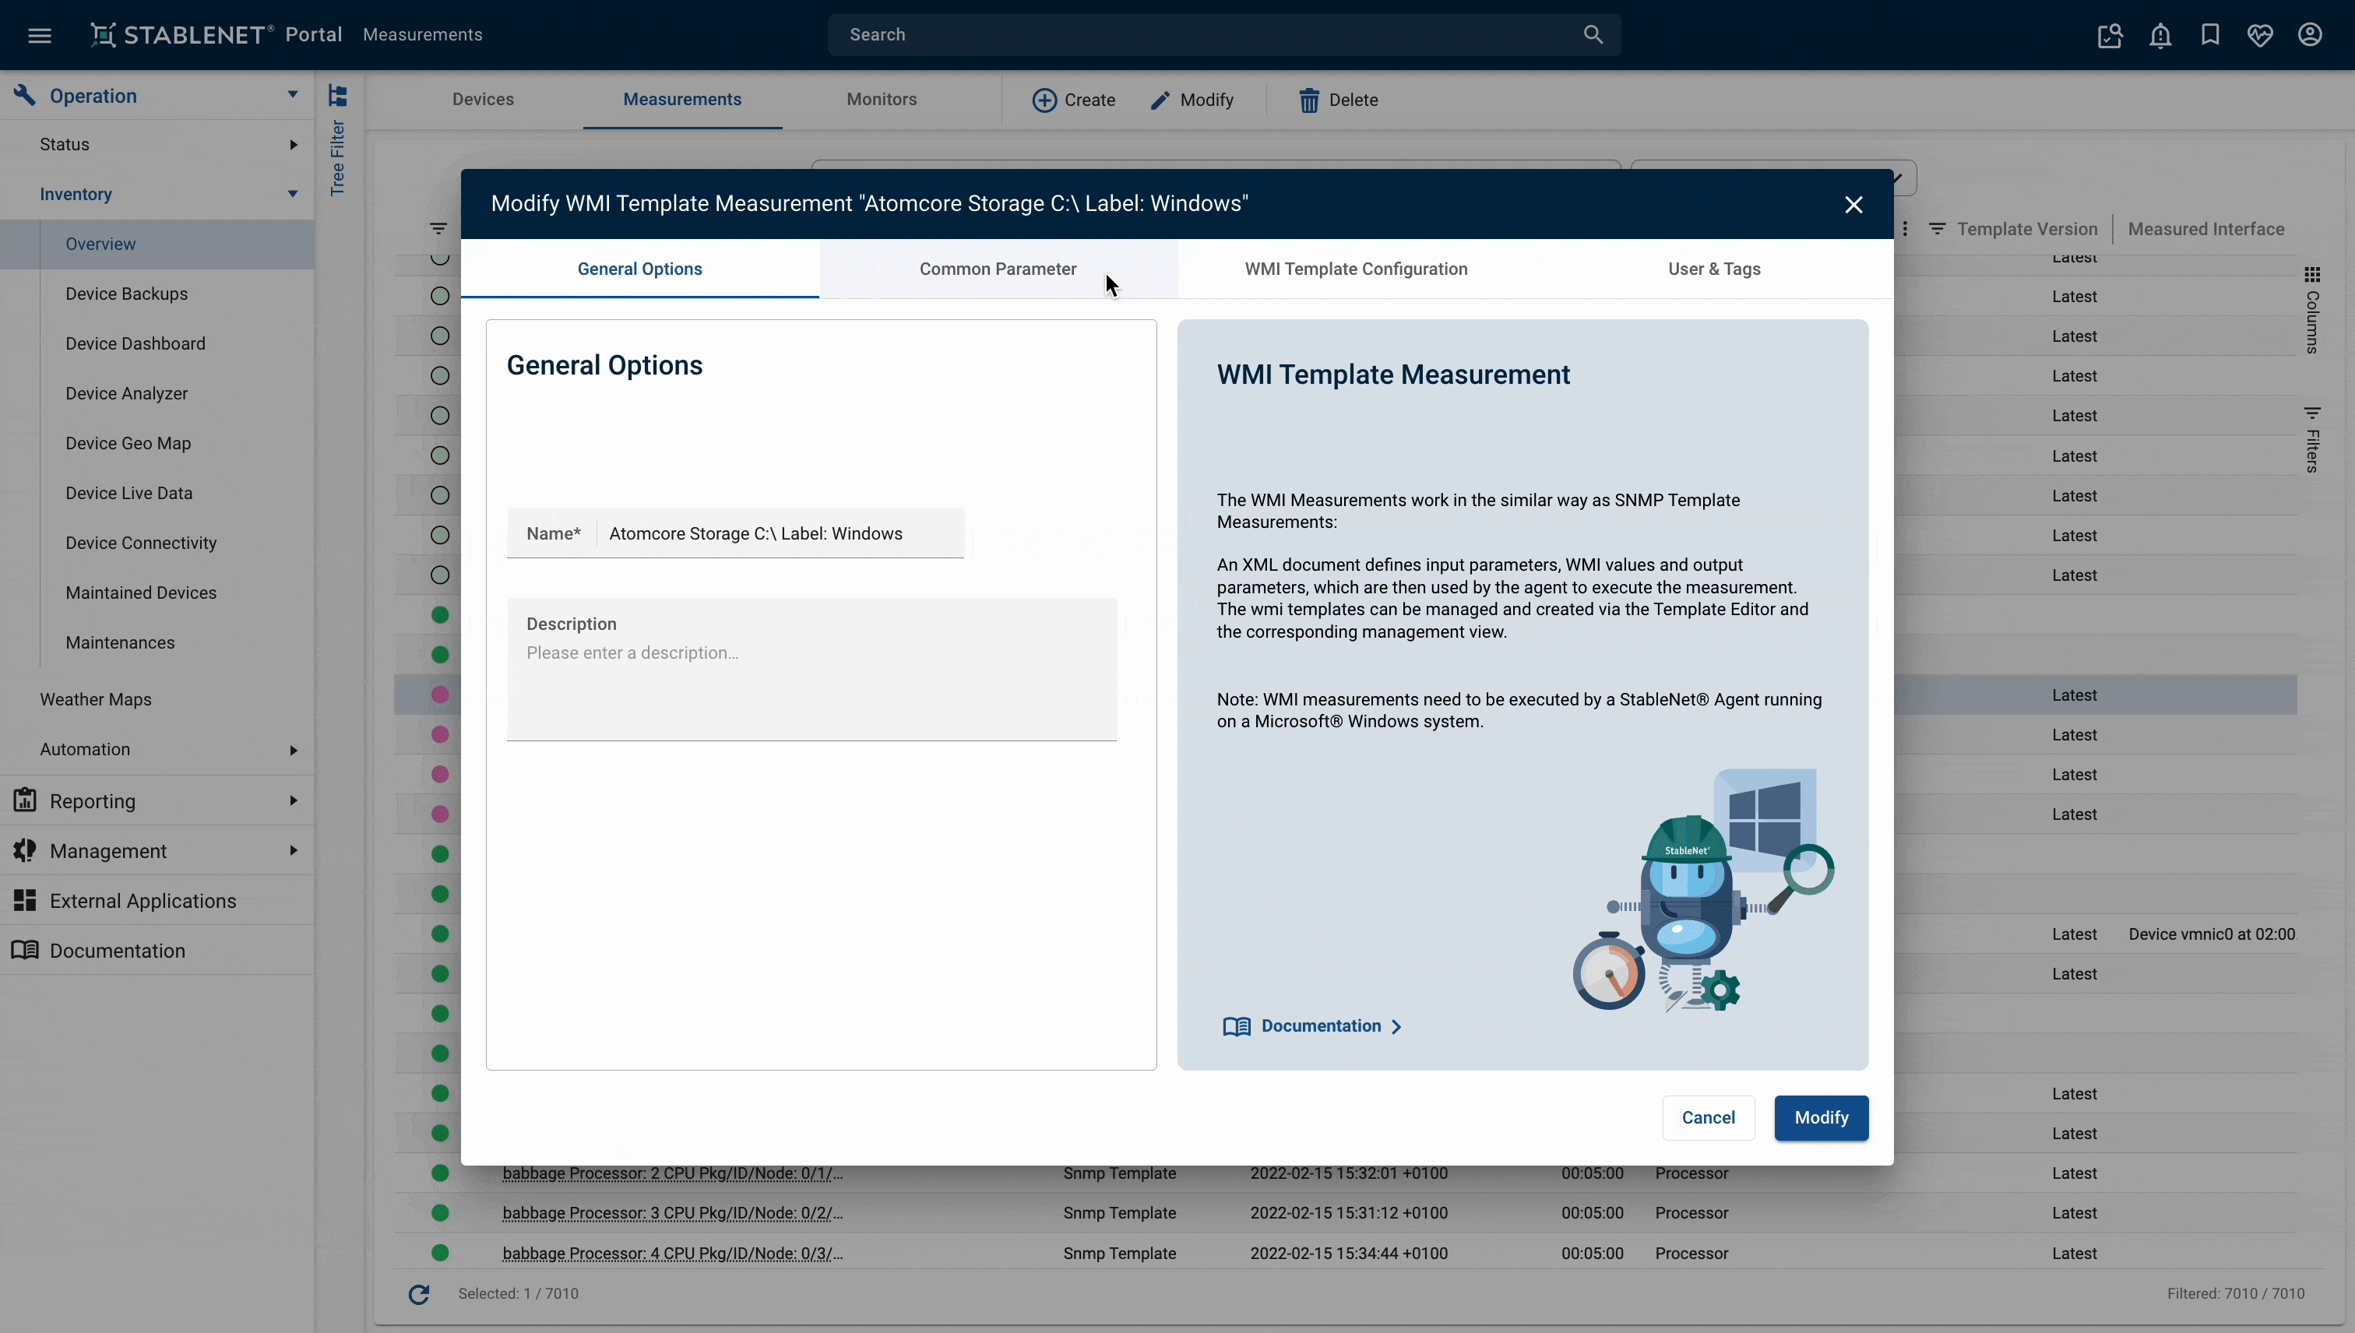Click the Delete trash icon
Viewport: 2355px width, 1333px height.
(x=1309, y=100)
